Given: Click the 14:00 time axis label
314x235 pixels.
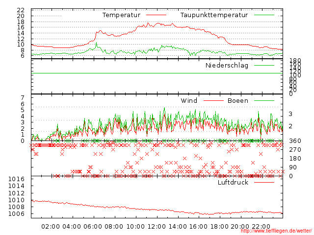Looking at the screenshot, I should (178, 227).
